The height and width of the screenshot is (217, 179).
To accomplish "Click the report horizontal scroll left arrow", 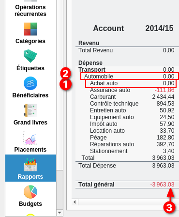I will coord(75,202).
